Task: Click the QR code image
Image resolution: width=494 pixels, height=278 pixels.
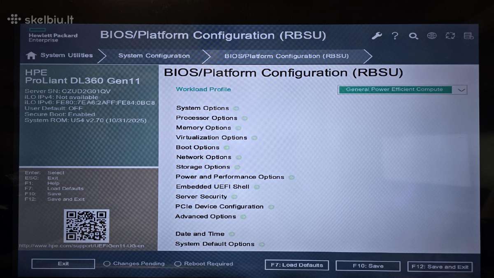Action: [x=86, y=226]
